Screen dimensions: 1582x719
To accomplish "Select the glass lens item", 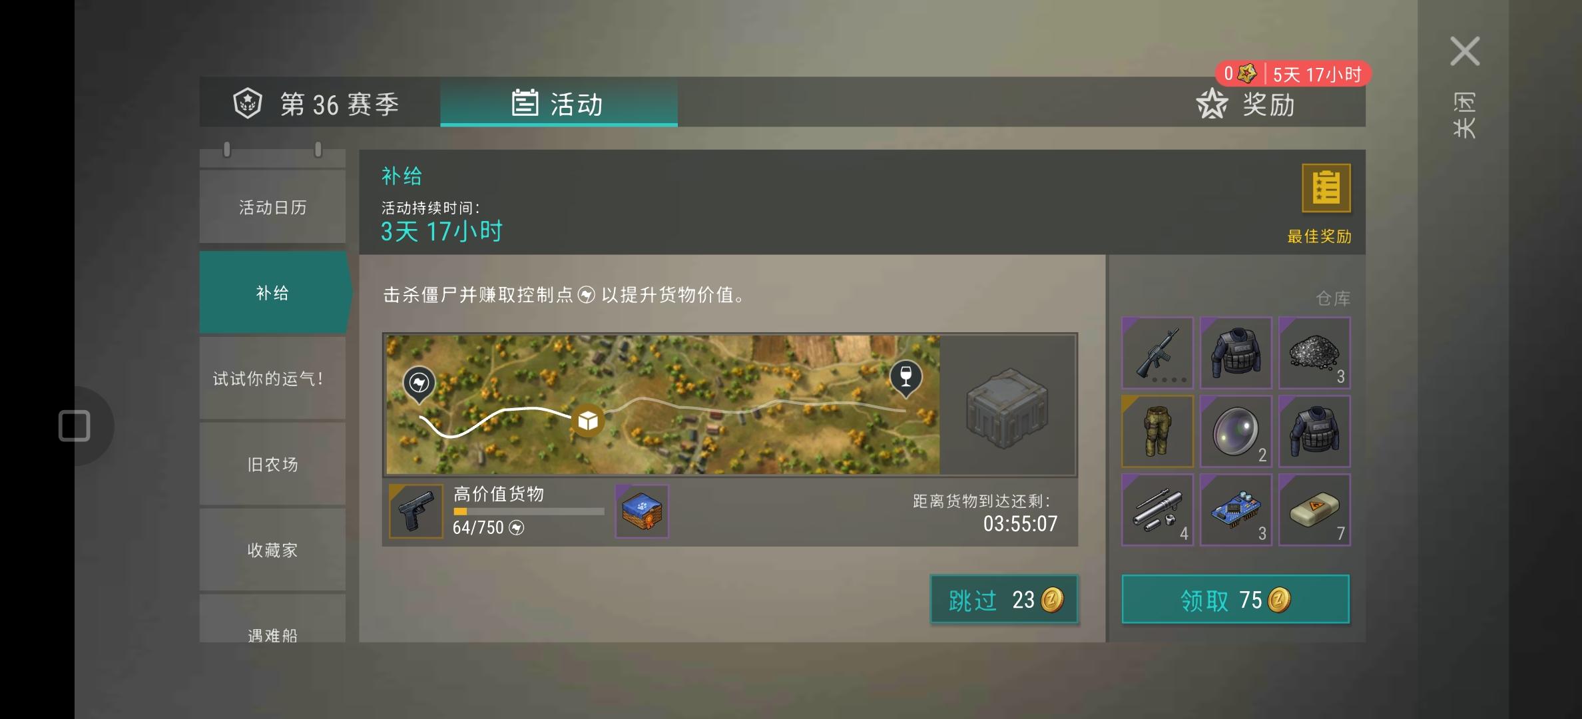I will (1236, 431).
